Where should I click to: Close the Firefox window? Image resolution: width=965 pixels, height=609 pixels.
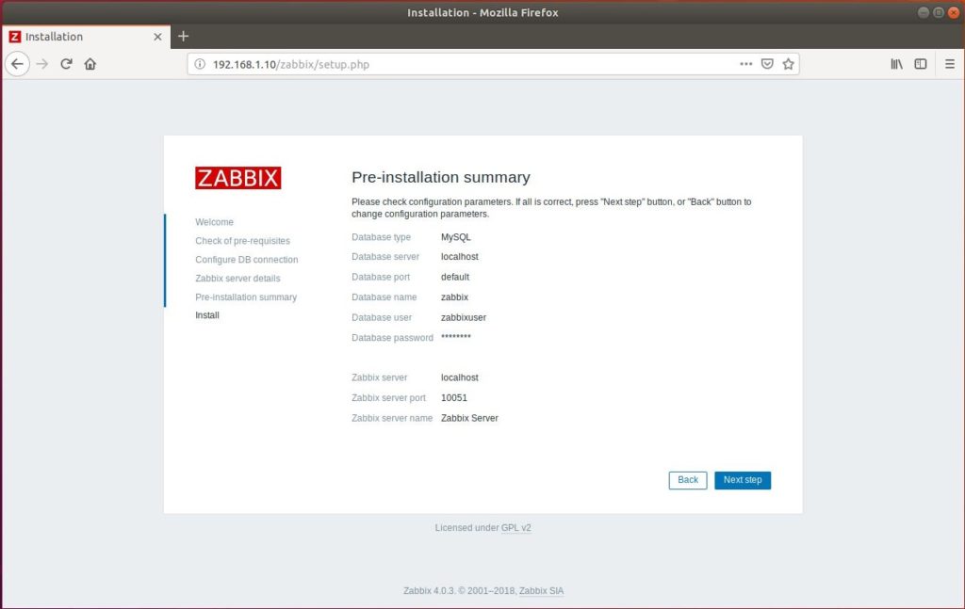[x=954, y=12]
